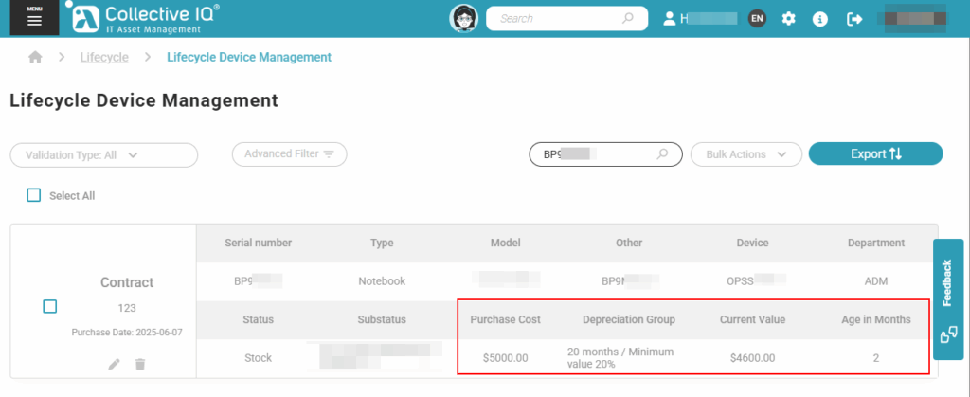
Task: Click the logout arrow icon
Action: point(854,19)
